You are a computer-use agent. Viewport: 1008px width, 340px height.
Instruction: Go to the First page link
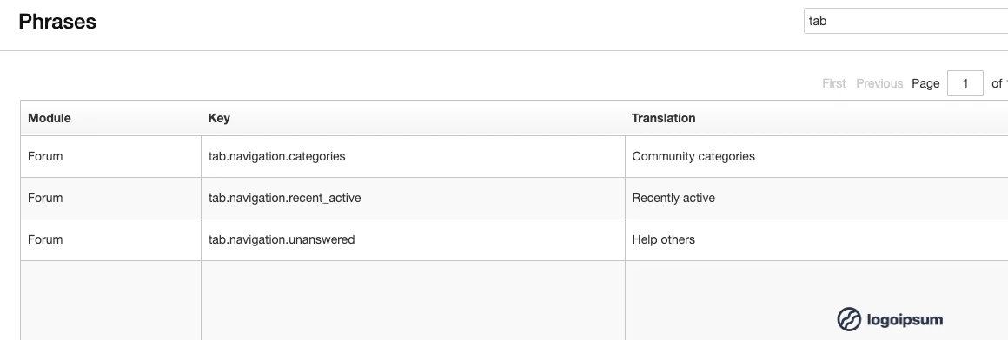[834, 83]
